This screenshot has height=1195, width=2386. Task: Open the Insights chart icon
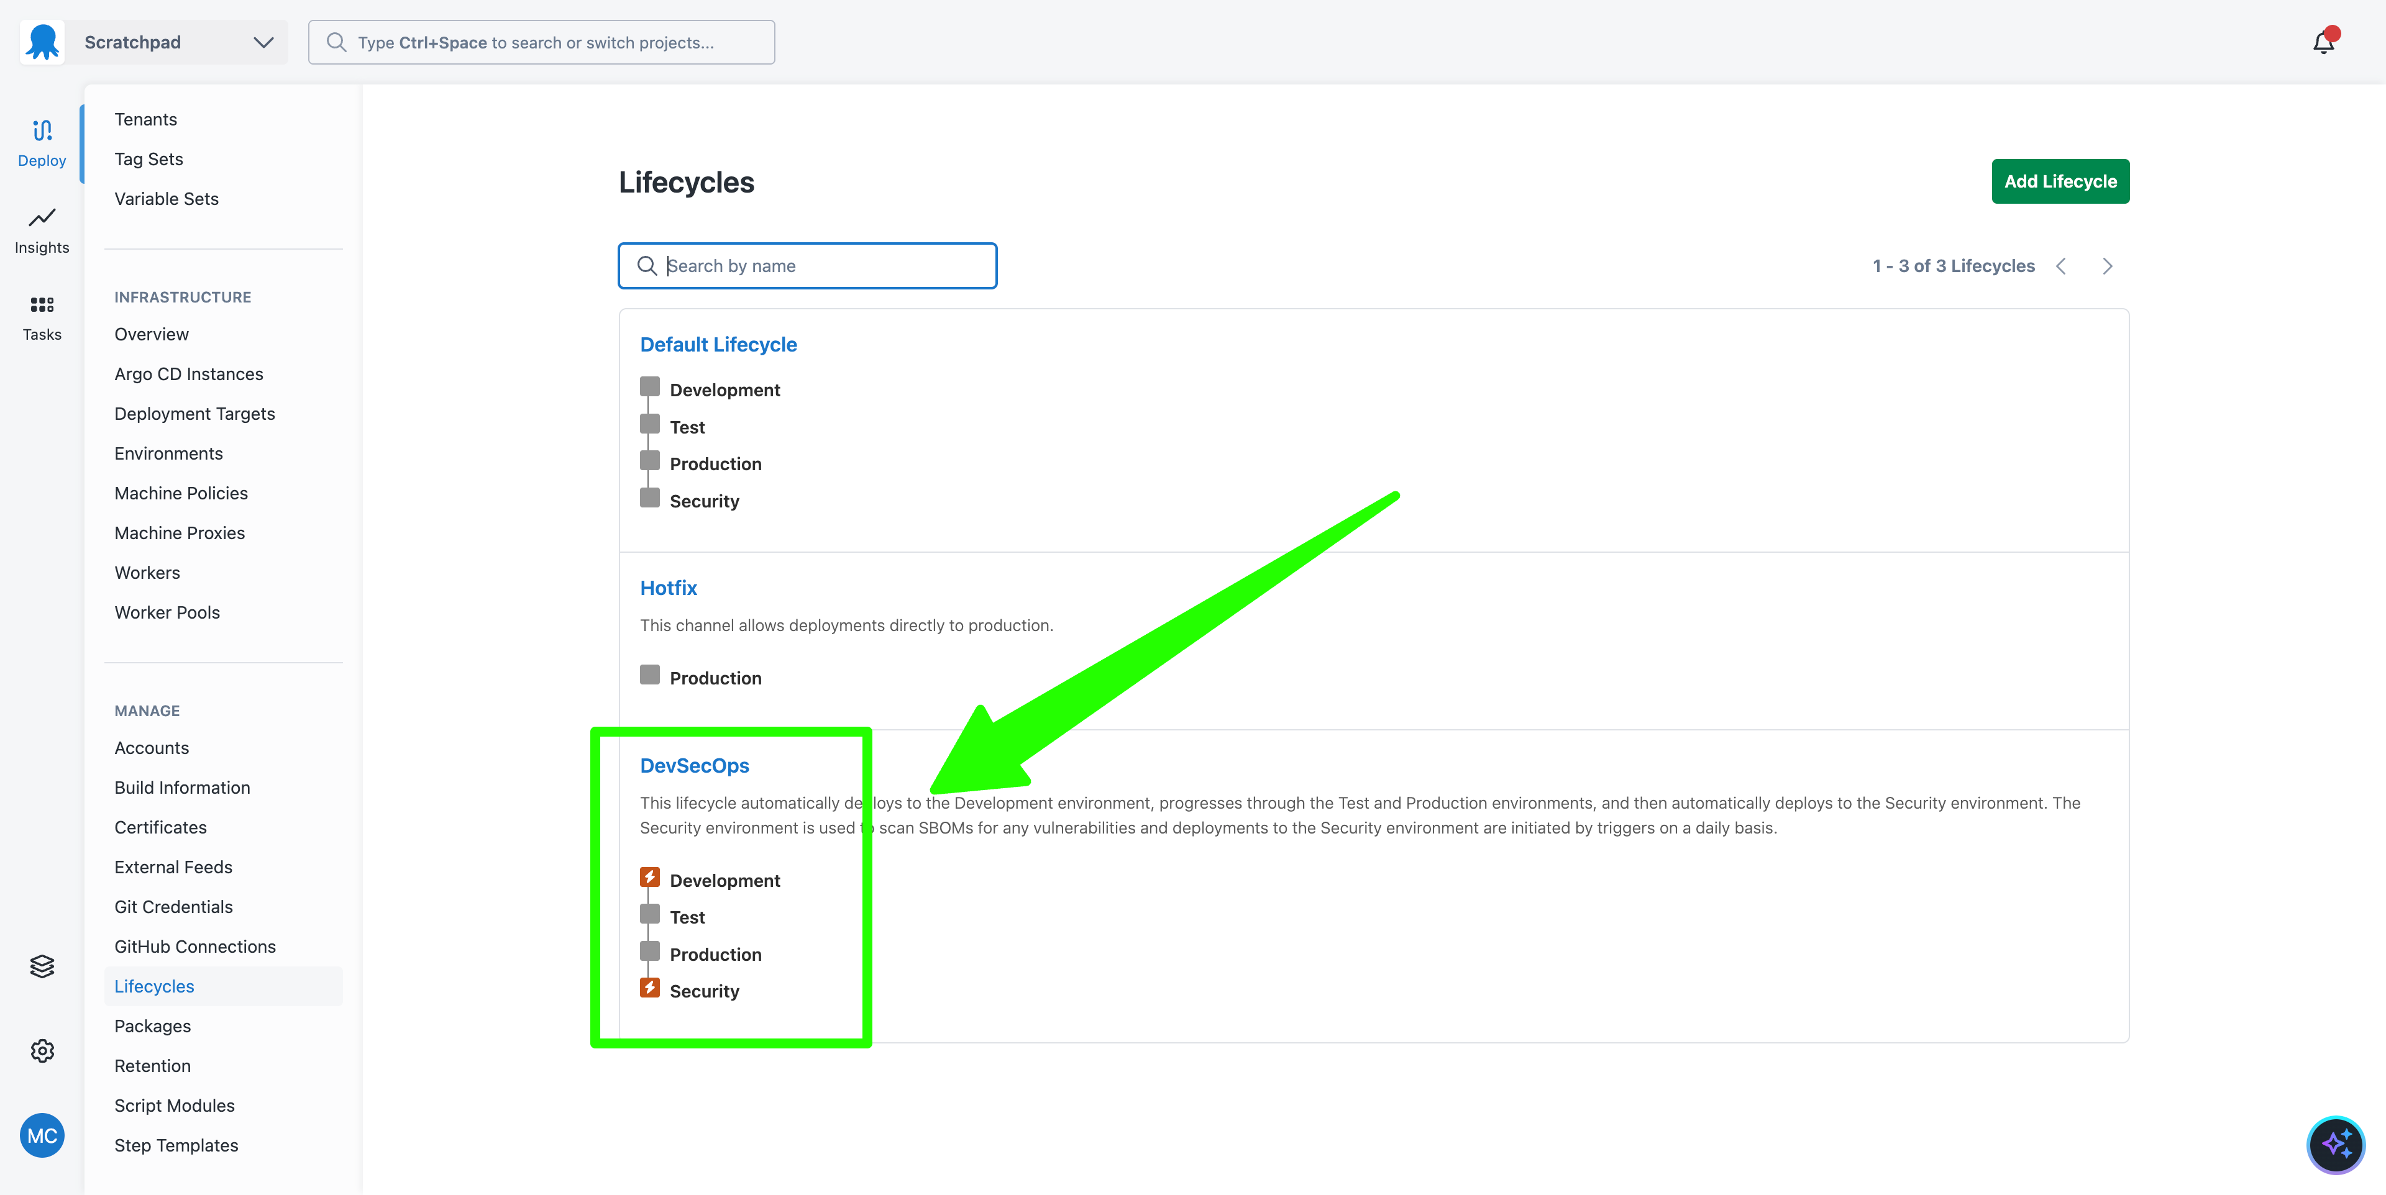[x=42, y=219]
